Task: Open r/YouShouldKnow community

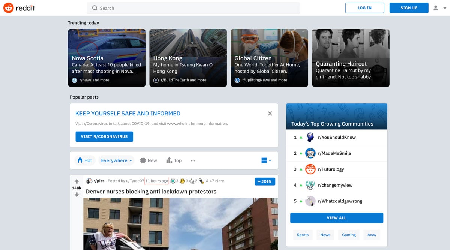Action: (337, 137)
